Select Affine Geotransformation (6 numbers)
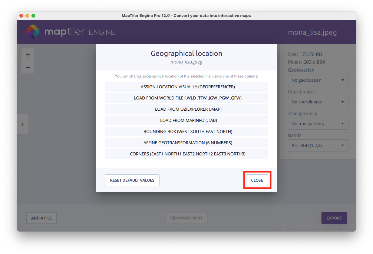The height and width of the screenshot is (254, 373). [x=187, y=143]
